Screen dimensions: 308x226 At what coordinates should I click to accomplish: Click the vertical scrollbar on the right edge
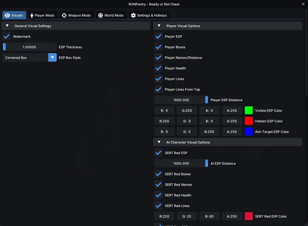[306, 52]
